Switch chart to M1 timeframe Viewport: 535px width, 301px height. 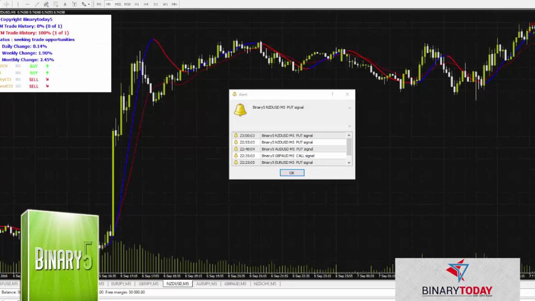click(x=99, y=4)
